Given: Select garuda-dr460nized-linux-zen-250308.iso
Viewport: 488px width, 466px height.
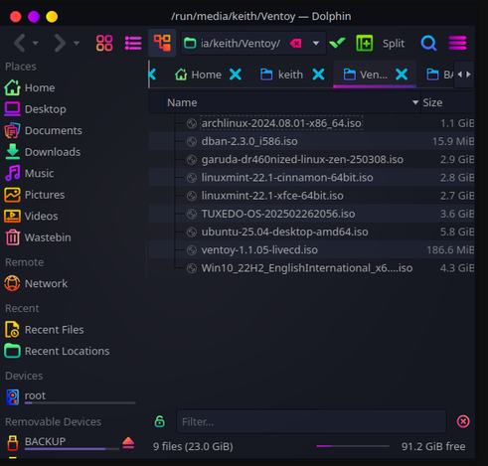Looking at the screenshot, I should click(x=302, y=160).
